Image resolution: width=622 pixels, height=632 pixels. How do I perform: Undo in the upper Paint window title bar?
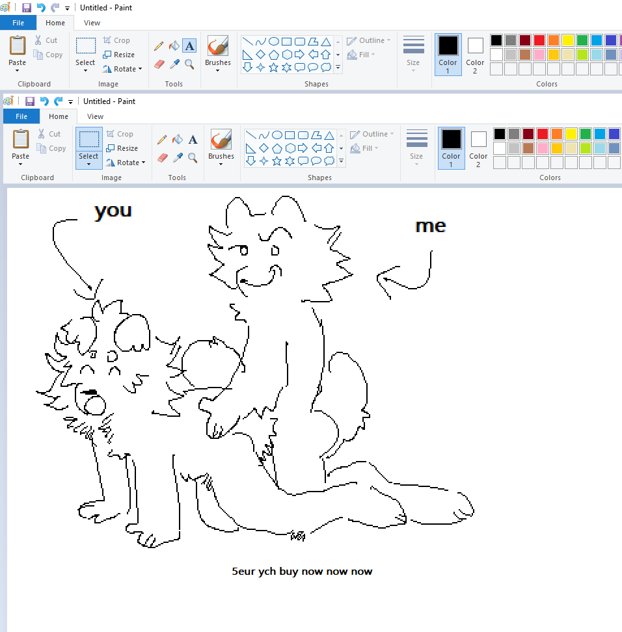pyautogui.click(x=41, y=8)
